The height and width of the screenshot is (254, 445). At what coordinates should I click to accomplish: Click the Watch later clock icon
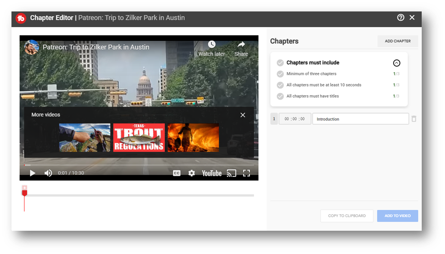tap(212, 44)
